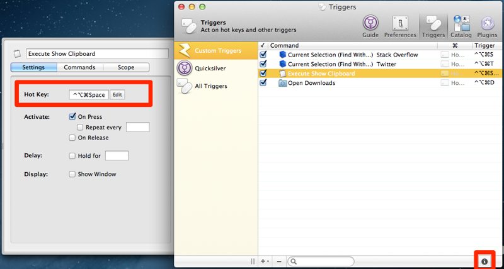Click the ^⌥⌘D trigger cell
The width and height of the screenshot is (504, 269).
click(484, 83)
